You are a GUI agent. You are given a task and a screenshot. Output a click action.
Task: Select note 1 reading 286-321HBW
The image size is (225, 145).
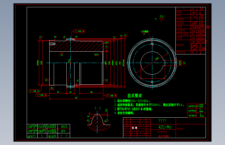(132, 101)
